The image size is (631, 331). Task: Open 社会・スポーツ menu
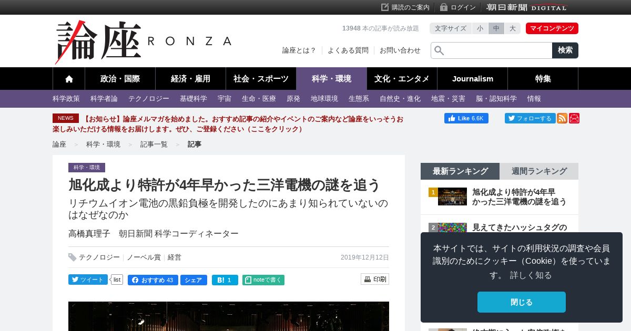[261, 79]
